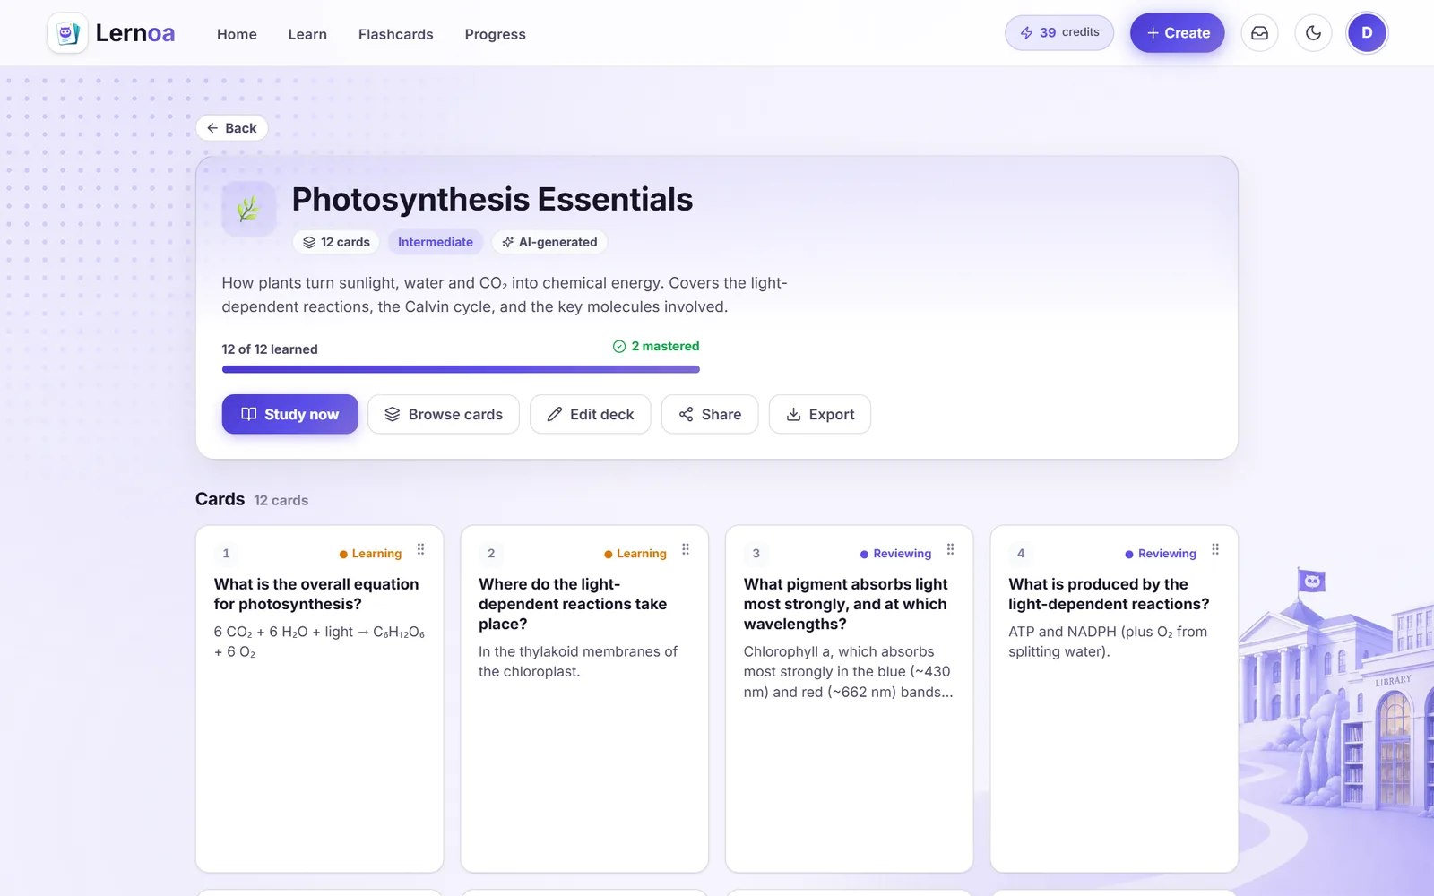Open options handle on card 3
This screenshot has height=896, width=1434.
(950, 549)
